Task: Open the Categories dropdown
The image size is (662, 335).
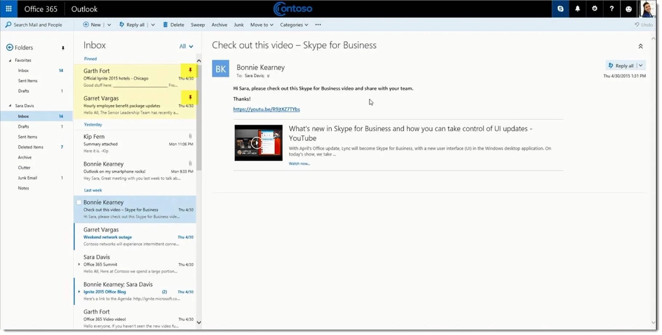Action: [294, 25]
